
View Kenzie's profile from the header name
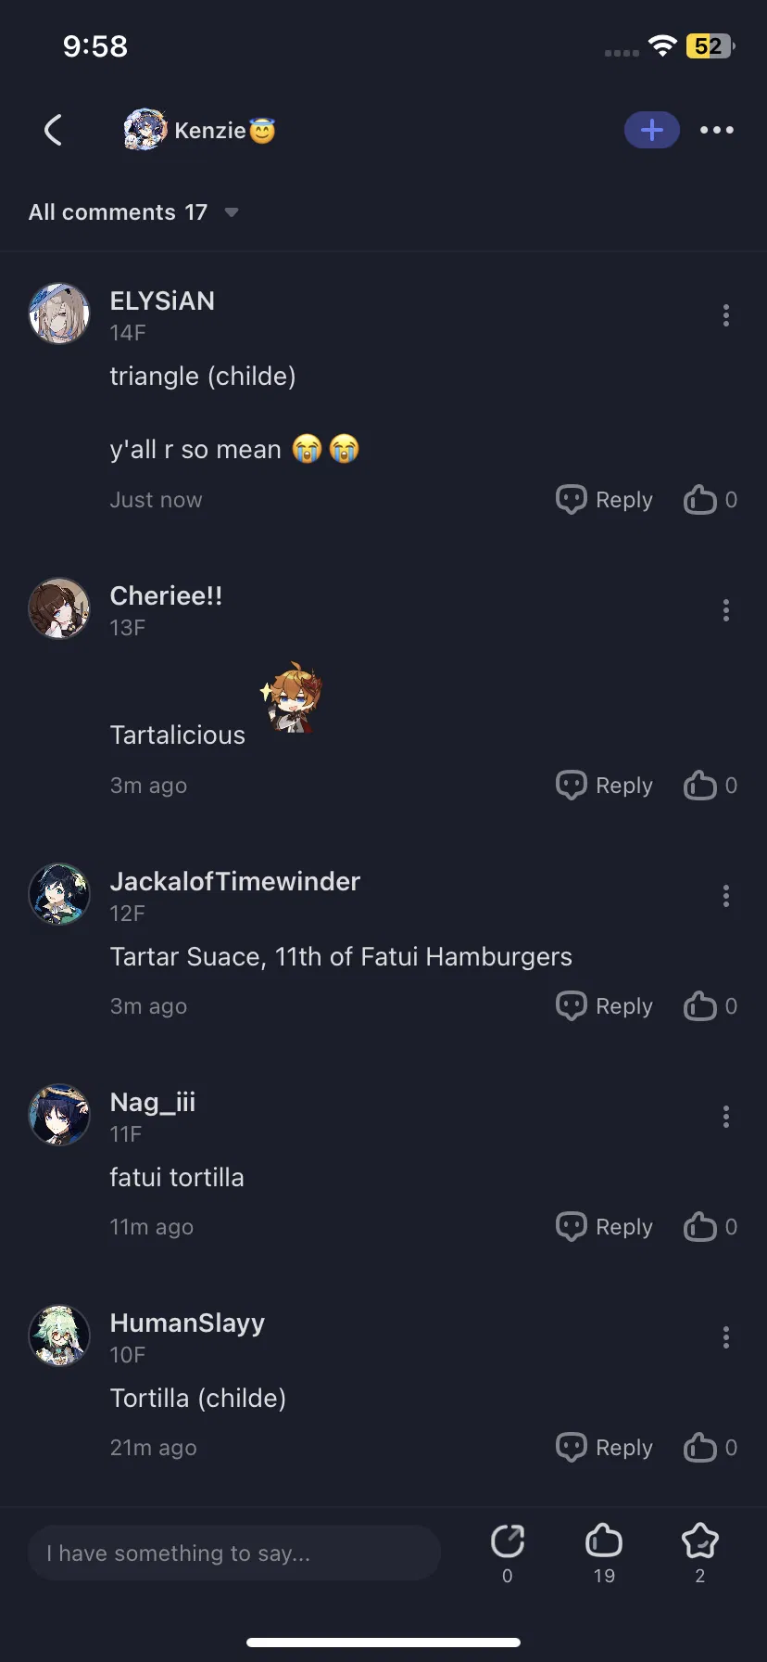coord(210,131)
